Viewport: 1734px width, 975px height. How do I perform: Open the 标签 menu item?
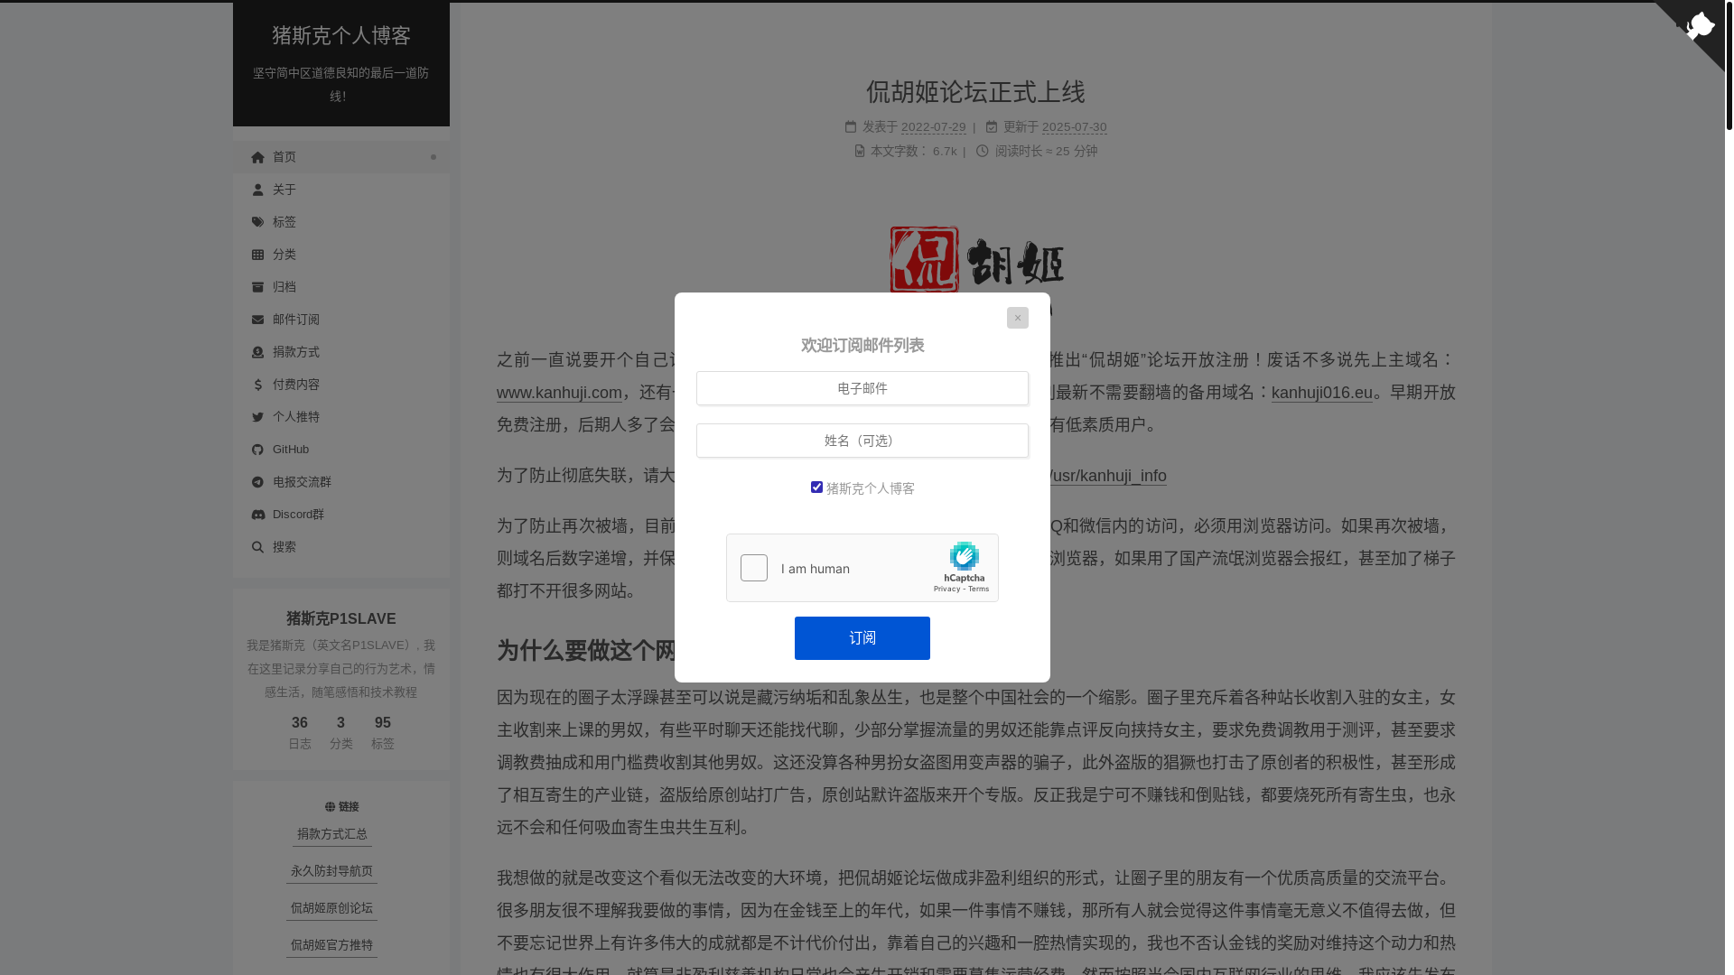point(341,222)
